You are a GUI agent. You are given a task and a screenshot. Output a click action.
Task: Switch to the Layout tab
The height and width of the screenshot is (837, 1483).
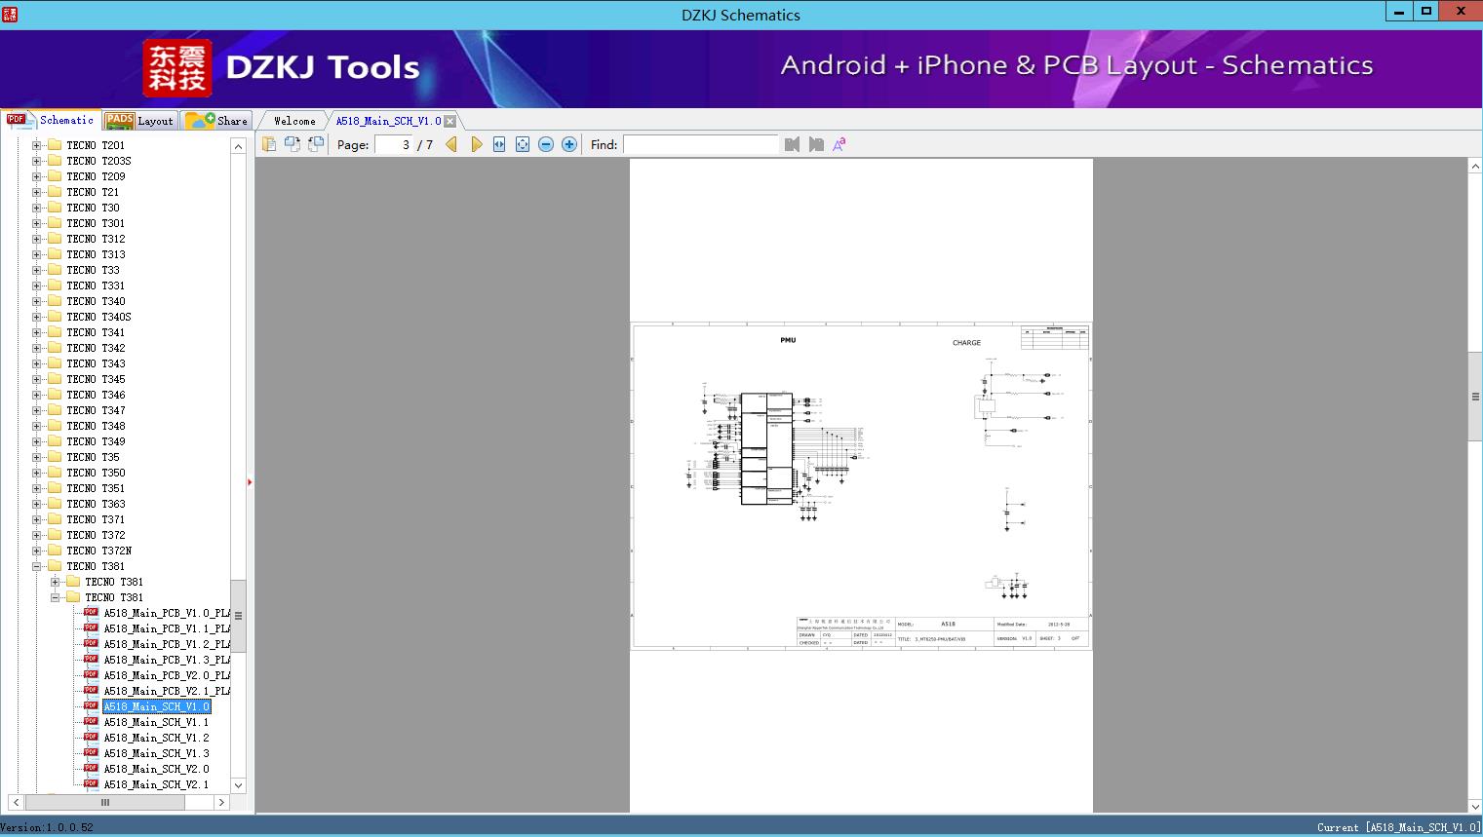point(139,121)
